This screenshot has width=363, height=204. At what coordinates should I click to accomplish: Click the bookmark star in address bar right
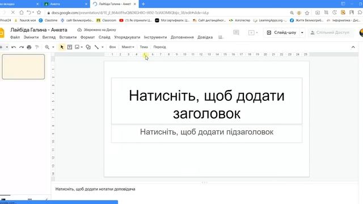click(307, 12)
